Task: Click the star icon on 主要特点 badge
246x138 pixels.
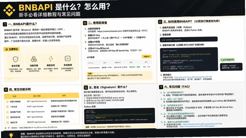Action: tap(6, 49)
